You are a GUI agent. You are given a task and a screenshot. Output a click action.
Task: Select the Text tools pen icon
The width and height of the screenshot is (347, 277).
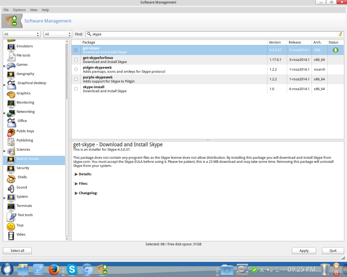click(x=12, y=217)
